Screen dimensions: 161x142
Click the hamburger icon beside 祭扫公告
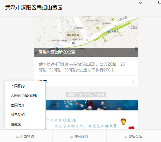coord(126,137)
